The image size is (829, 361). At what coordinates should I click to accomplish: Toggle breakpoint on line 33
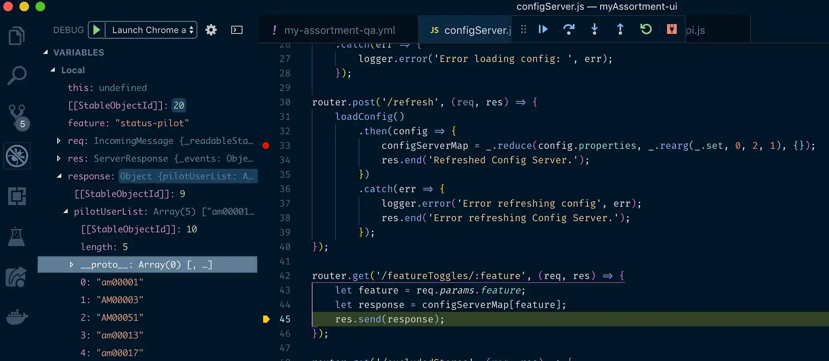(x=266, y=146)
